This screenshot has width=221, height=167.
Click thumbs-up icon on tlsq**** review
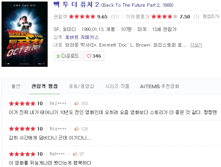(77, 129)
